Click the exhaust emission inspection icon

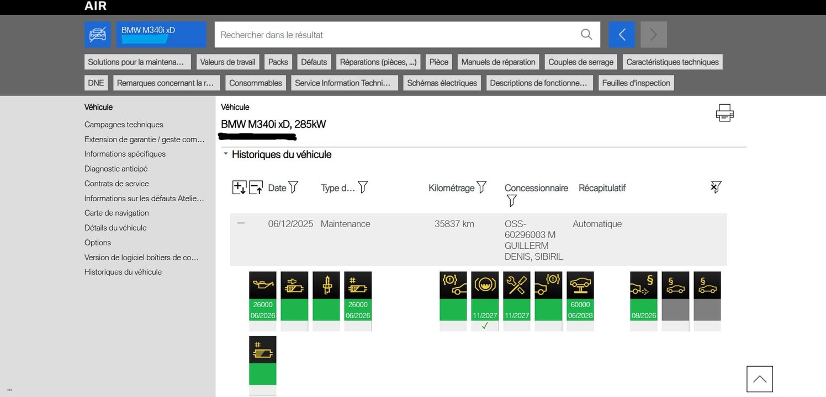643,285
